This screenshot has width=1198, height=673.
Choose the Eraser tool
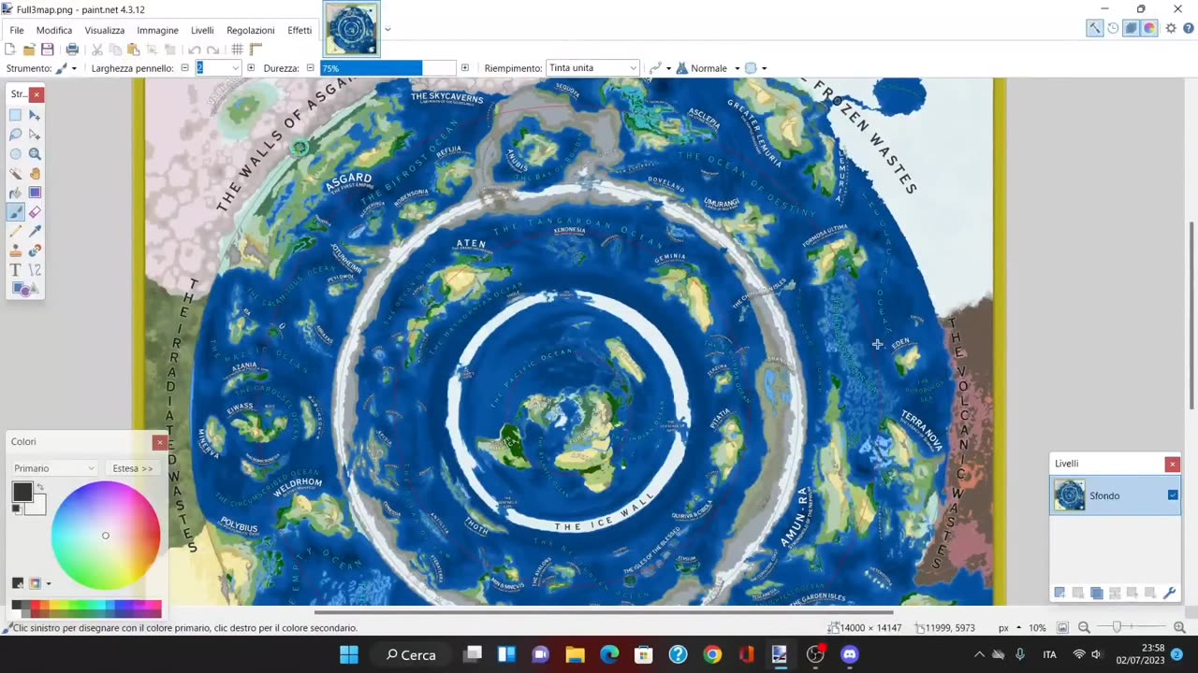pos(35,212)
